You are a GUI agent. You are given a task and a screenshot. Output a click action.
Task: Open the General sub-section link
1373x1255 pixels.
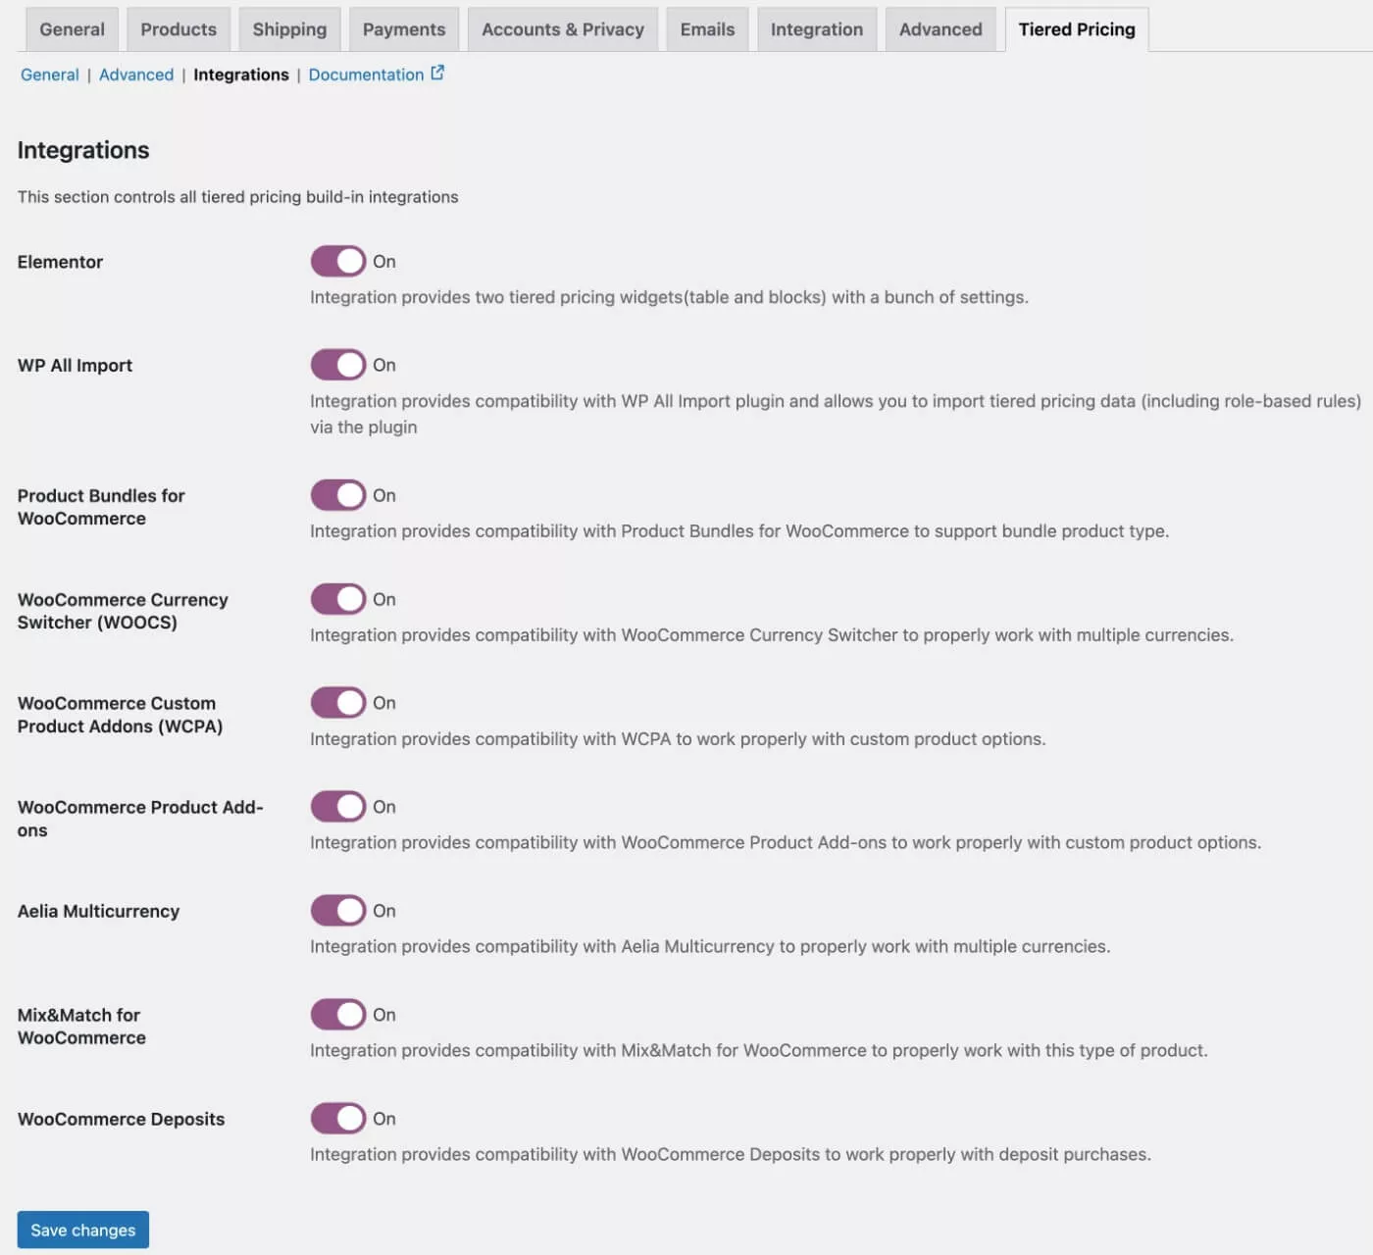(50, 75)
